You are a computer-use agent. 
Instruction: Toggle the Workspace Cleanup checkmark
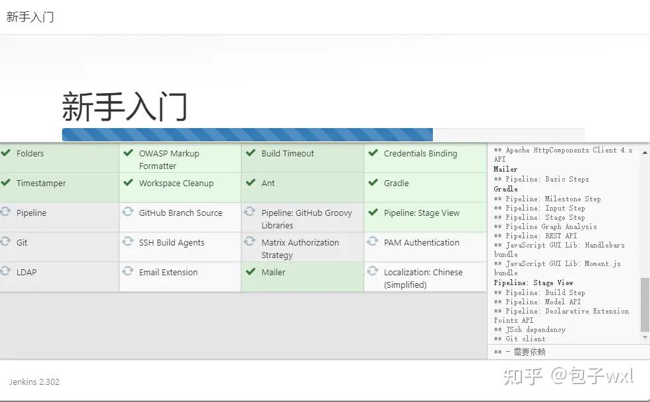coord(128,183)
